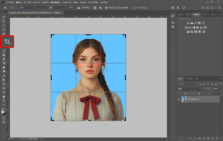Add Color Balance scales adjustment icon
The height and width of the screenshot is (141, 223).
click(x=190, y=28)
